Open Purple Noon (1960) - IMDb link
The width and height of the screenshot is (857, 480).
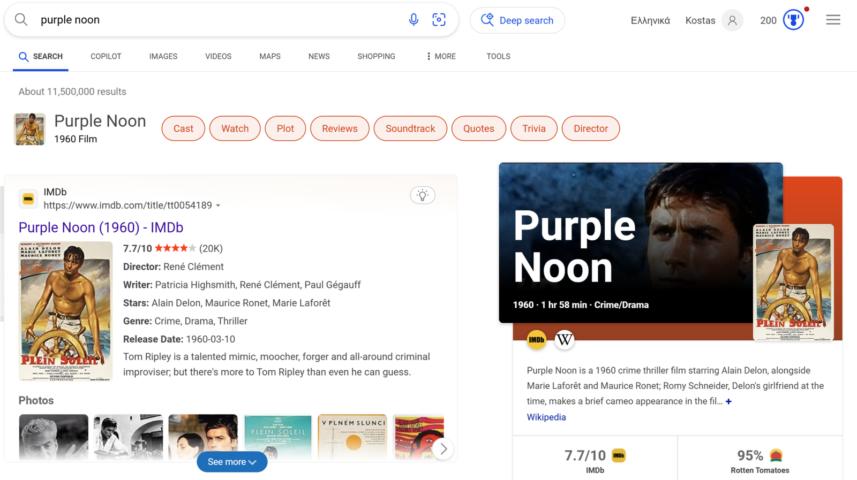101,227
